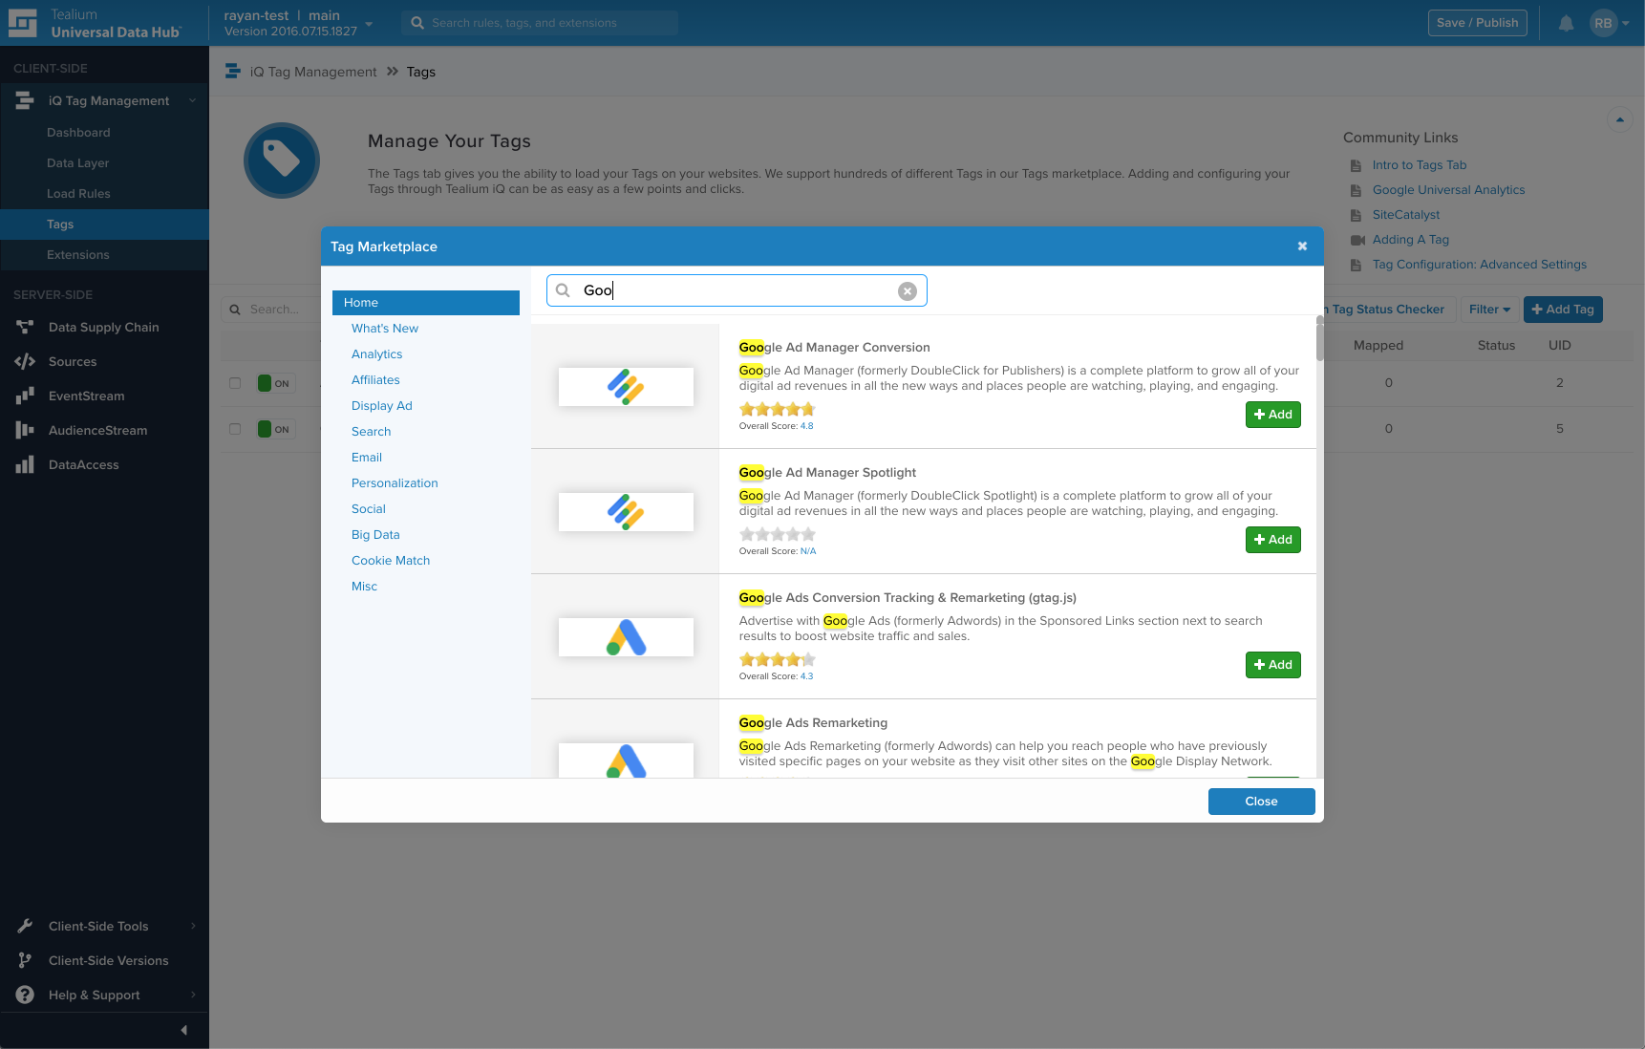Click the Client-Side Versions branch icon
The height and width of the screenshot is (1049, 1645).
coord(25,960)
